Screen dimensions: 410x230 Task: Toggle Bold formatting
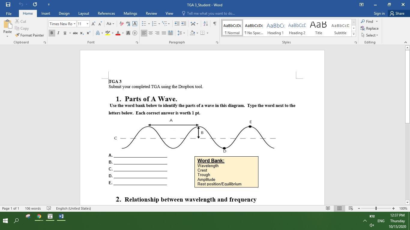pos(52,33)
